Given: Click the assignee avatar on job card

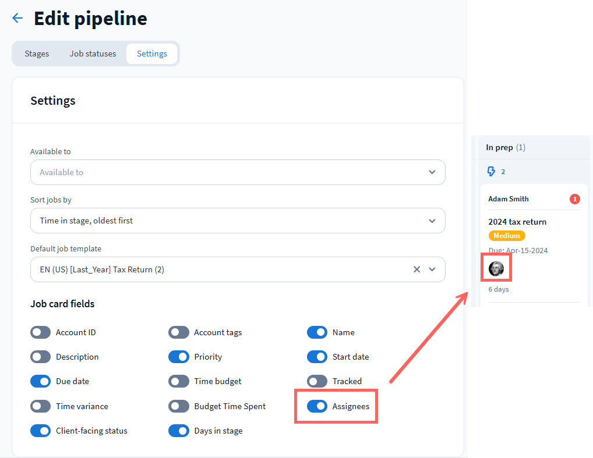Looking at the screenshot, I should tap(496, 268).
